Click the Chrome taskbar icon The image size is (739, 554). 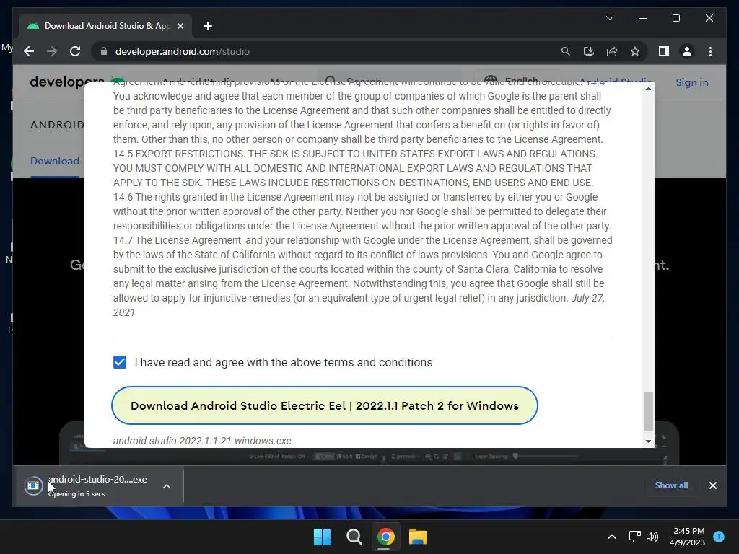point(385,537)
